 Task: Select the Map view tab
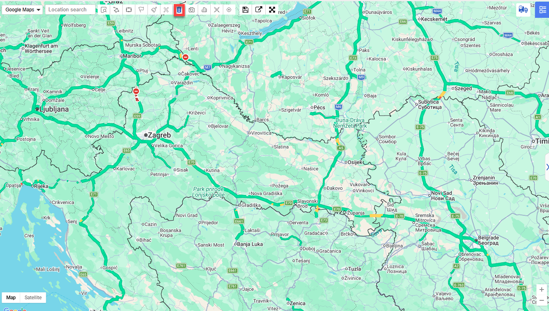point(11,298)
